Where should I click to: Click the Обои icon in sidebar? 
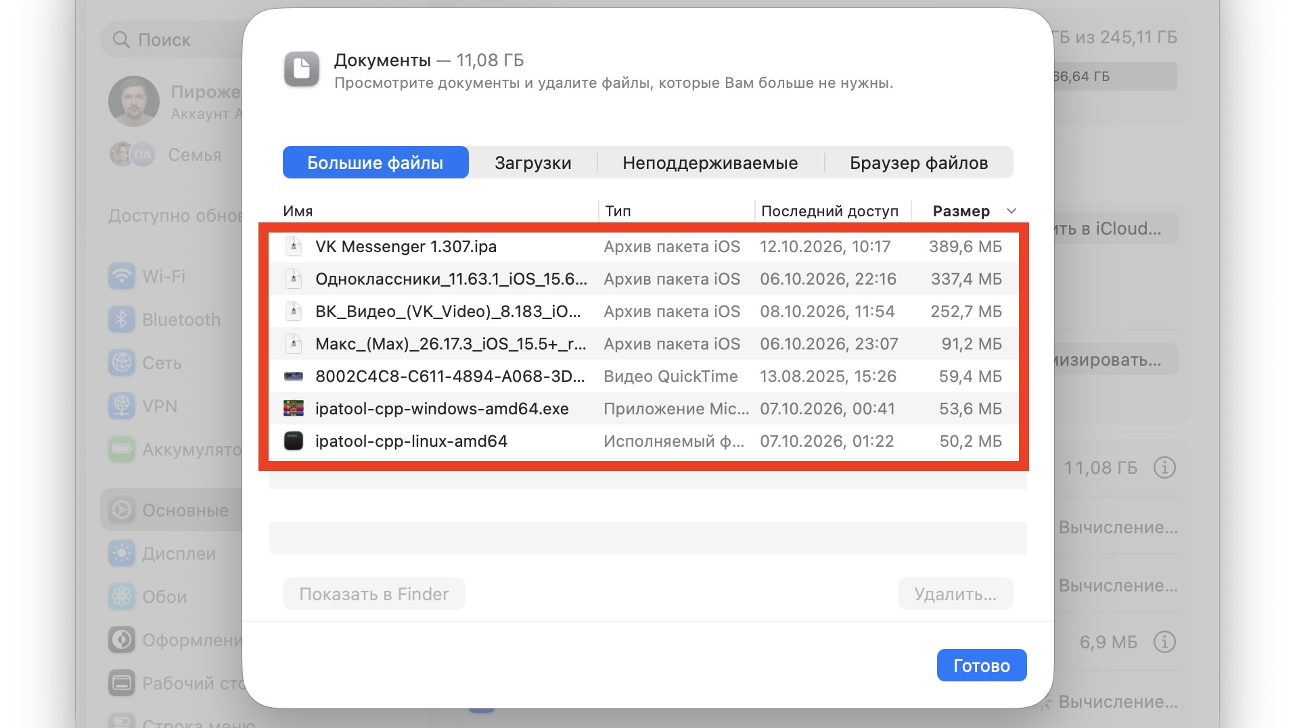[122, 597]
